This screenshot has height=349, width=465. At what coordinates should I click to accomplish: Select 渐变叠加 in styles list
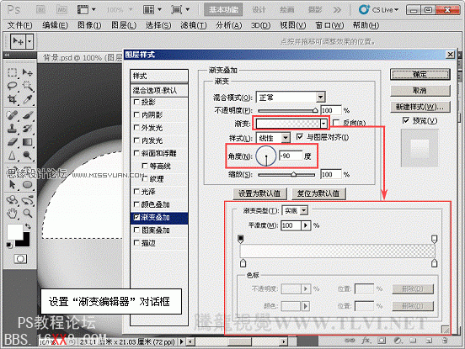159,217
